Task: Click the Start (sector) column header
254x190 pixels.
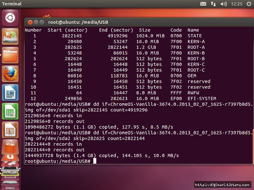Action: click(67, 30)
